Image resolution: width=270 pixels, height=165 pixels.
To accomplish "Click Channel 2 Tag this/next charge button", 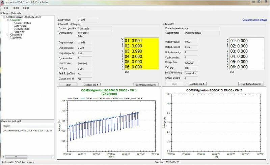I will pos(251,84).
